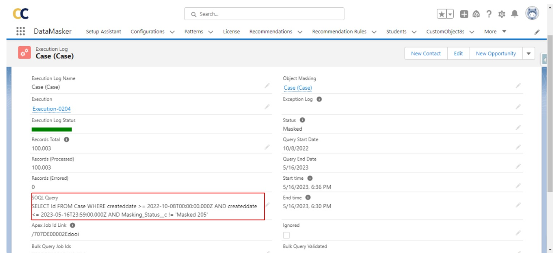The height and width of the screenshot is (257, 558).
Task: Open the Notifications bell
Action: click(514, 14)
